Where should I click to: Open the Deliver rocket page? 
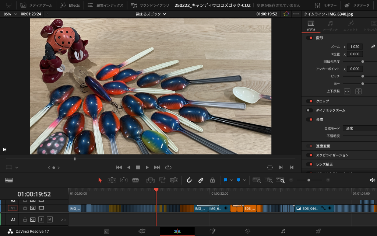(x=318, y=231)
